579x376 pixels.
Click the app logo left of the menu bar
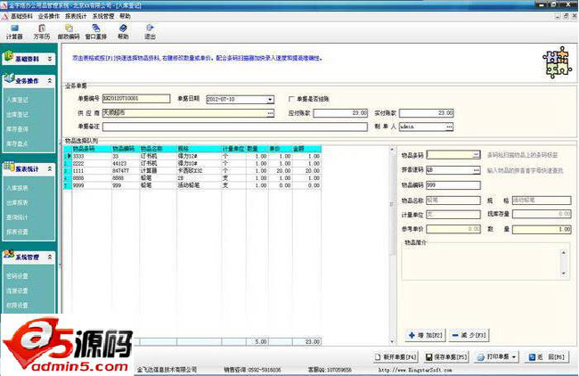pos(4,16)
